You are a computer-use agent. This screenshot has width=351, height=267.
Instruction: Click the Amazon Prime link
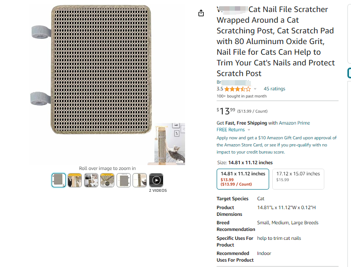295,123
